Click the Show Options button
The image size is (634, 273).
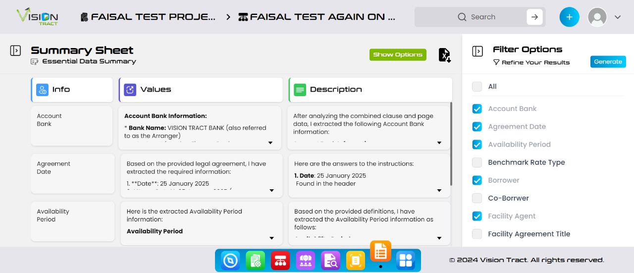(398, 55)
